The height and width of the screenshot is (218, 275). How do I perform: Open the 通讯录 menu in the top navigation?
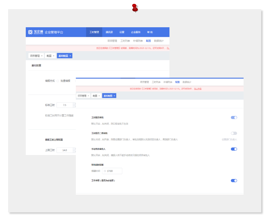109,32
